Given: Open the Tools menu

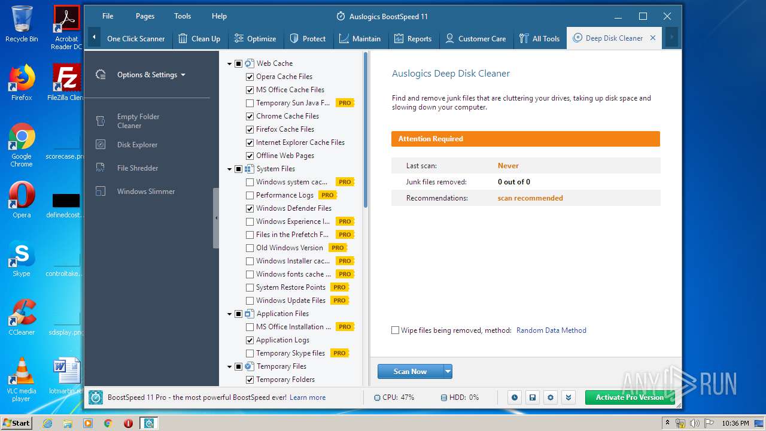Looking at the screenshot, I should [183, 16].
